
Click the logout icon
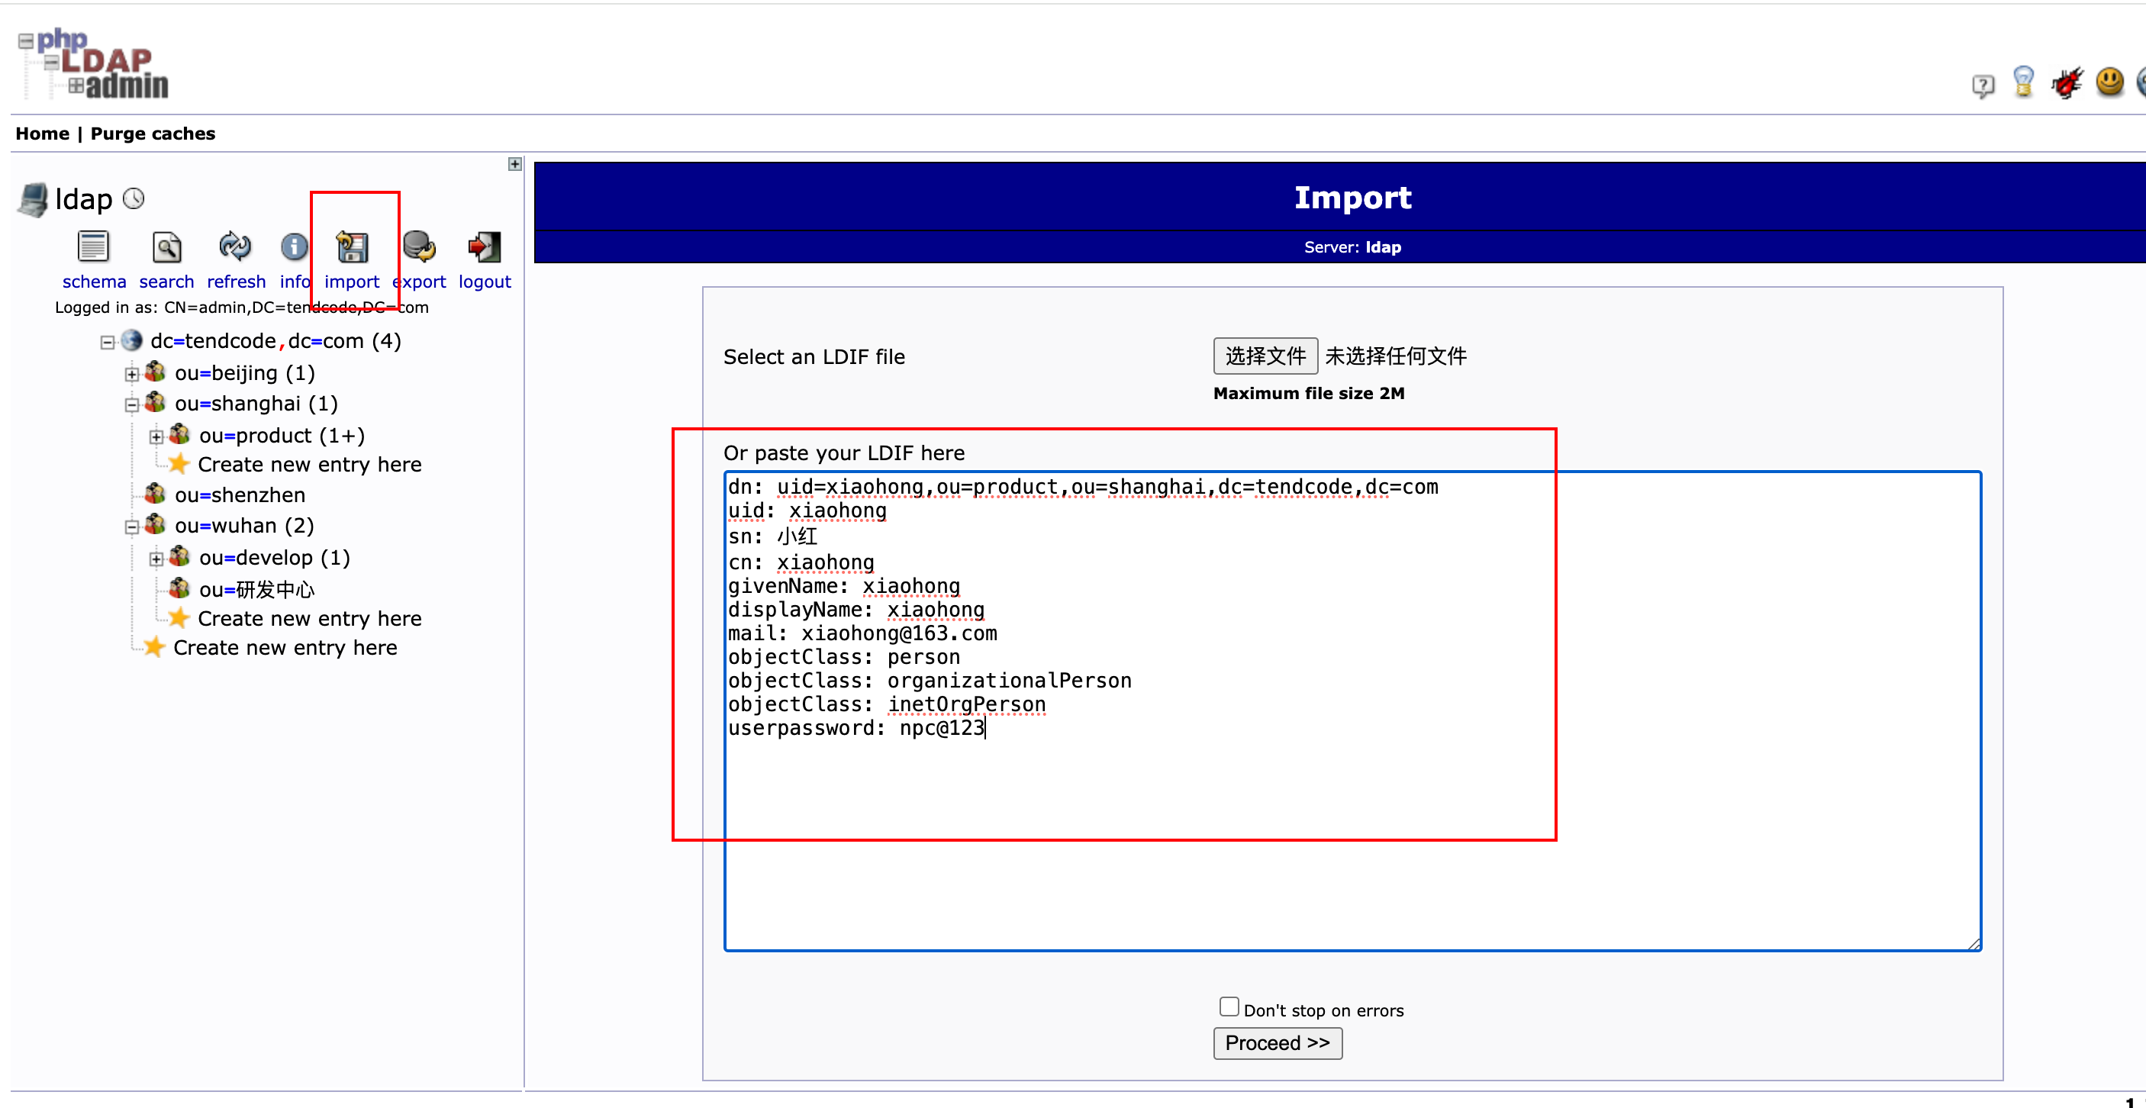point(484,246)
